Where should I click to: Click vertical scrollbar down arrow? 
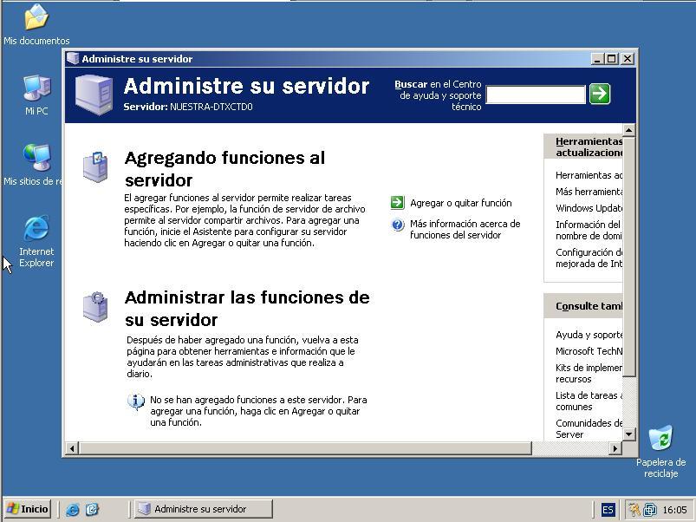pos(628,434)
